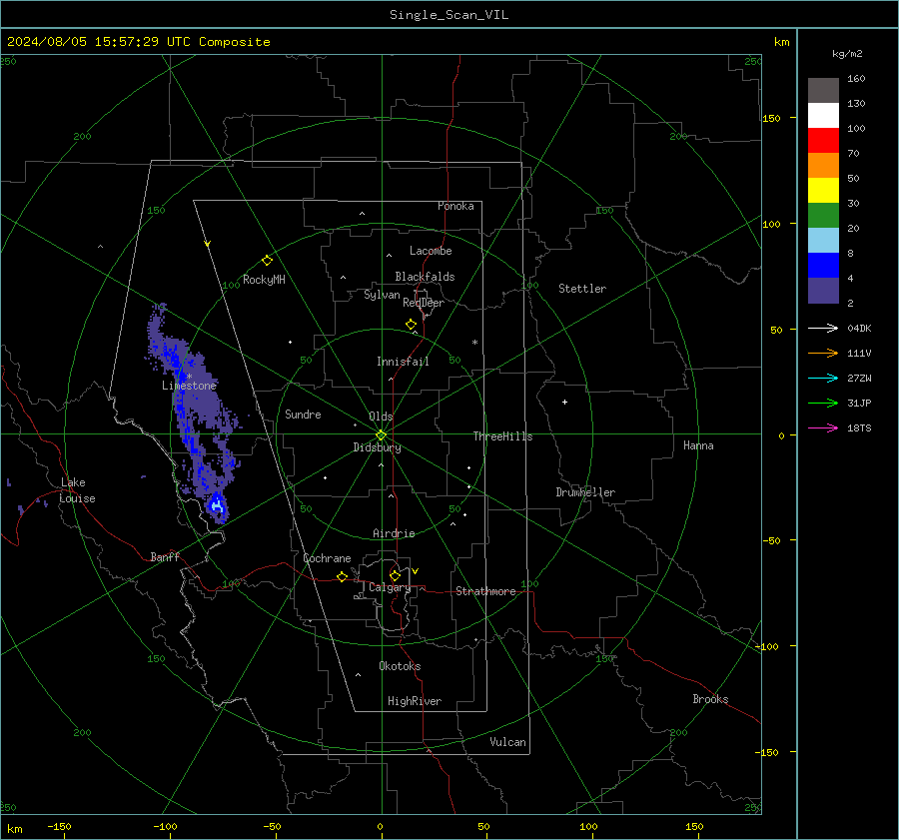The height and width of the screenshot is (840, 899).
Task: Click the RedDeer city label
Action: pyautogui.click(x=424, y=303)
